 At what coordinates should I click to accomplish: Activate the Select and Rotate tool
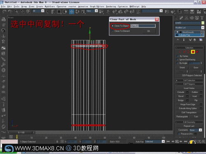coord(77,11)
